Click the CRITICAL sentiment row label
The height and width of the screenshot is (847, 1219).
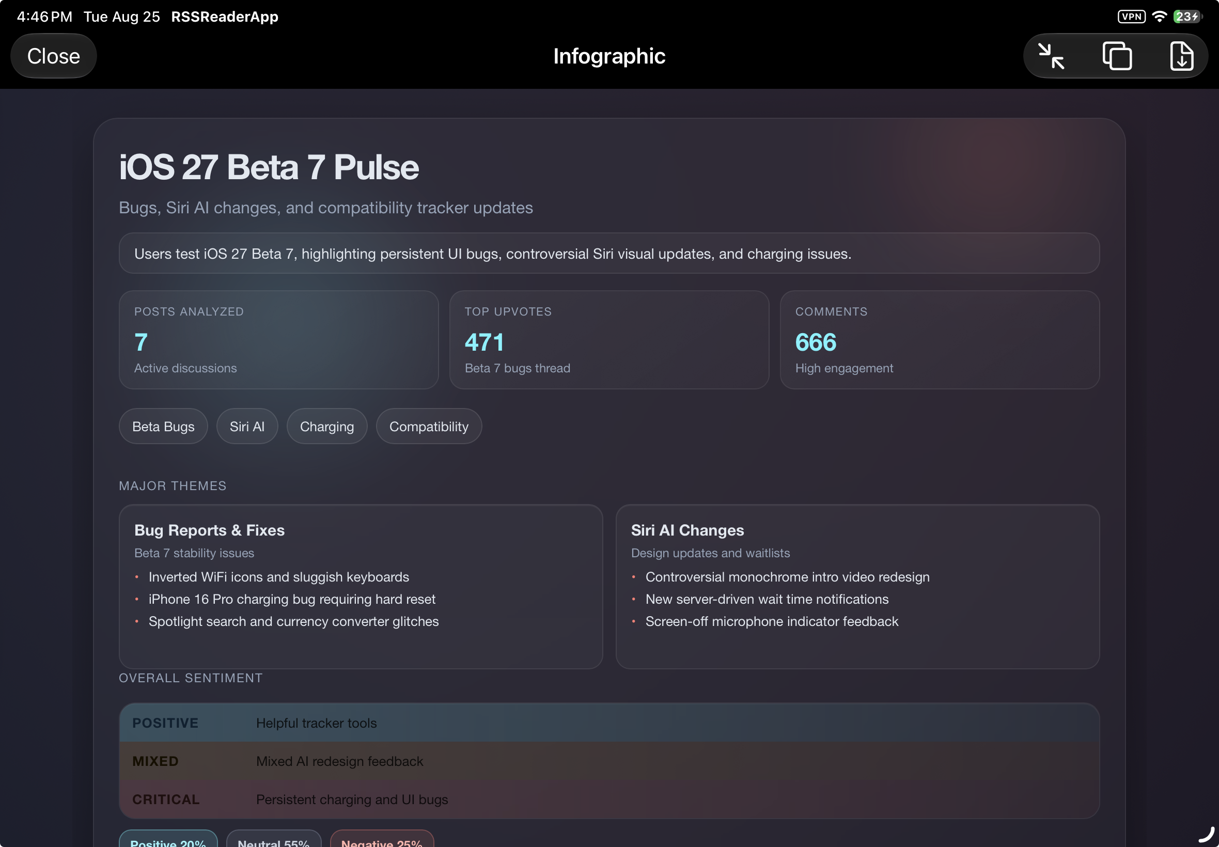[x=166, y=799]
